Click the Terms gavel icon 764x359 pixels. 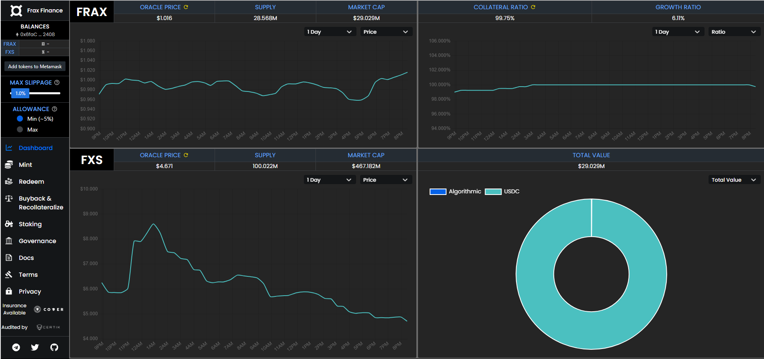tap(9, 274)
